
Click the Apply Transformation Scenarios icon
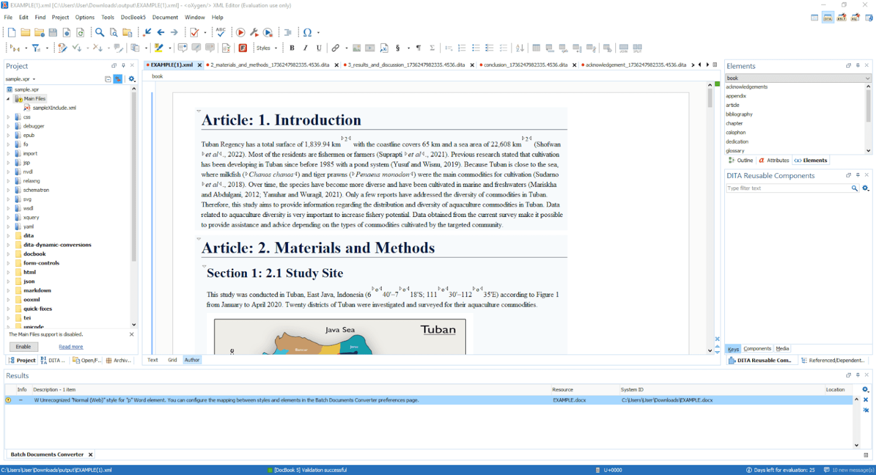click(x=241, y=32)
